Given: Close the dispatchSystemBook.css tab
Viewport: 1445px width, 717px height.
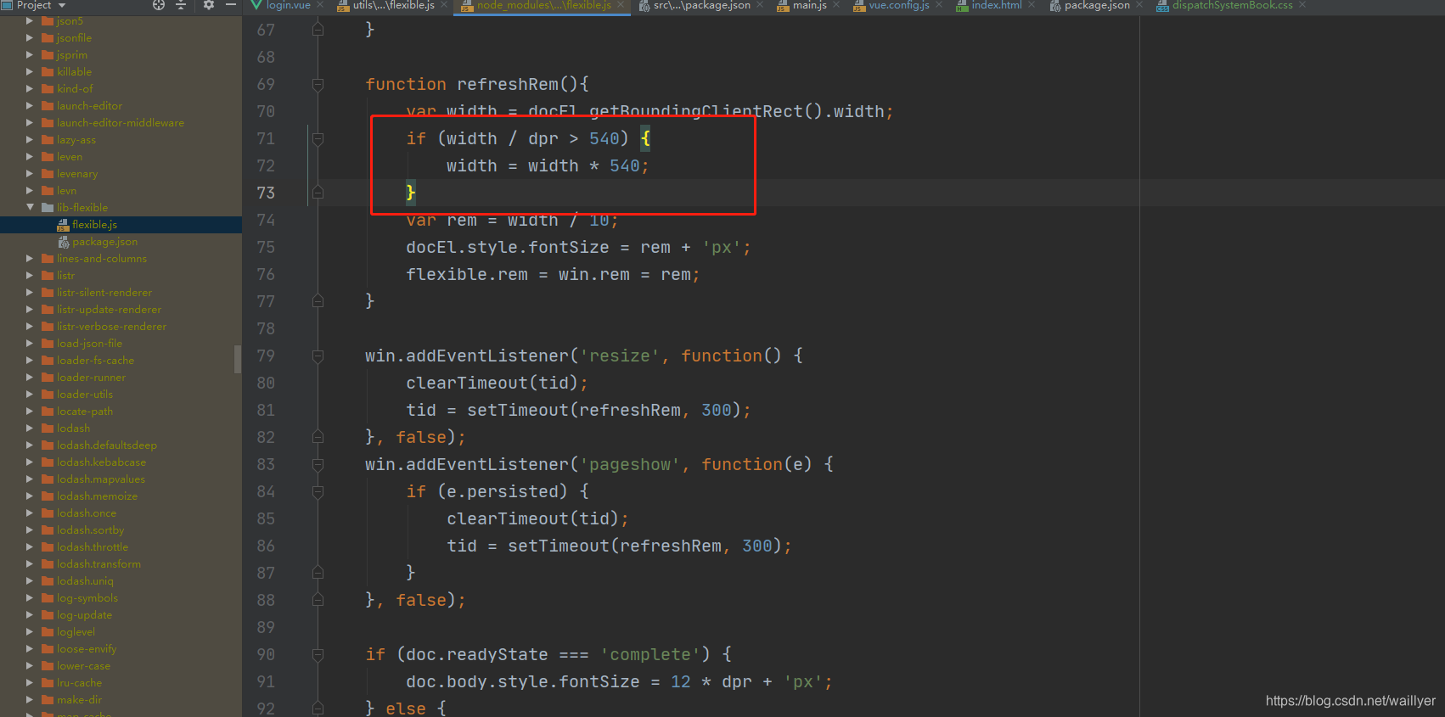Looking at the screenshot, I should (x=1302, y=5).
